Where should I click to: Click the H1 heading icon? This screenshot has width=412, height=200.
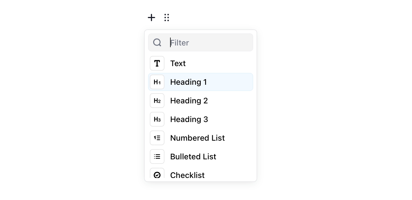point(157,82)
